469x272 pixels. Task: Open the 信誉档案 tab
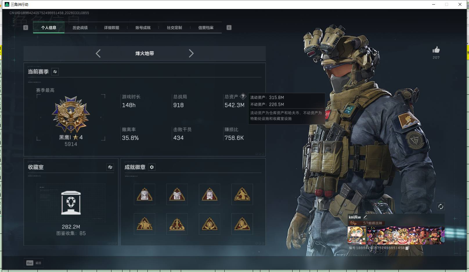pyautogui.click(x=206, y=28)
